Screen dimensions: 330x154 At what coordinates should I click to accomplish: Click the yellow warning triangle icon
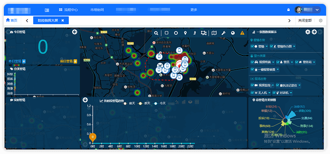[242, 33]
